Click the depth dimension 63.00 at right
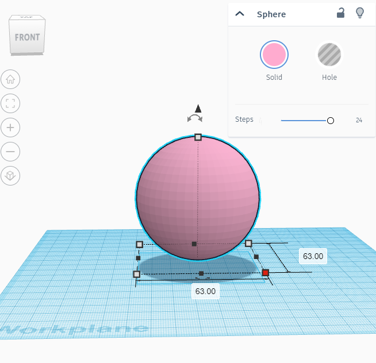 point(313,256)
